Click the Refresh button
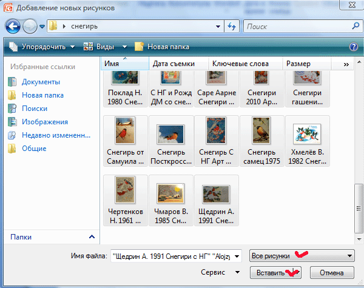This screenshot has width=364, height=288. pyautogui.click(x=232, y=26)
